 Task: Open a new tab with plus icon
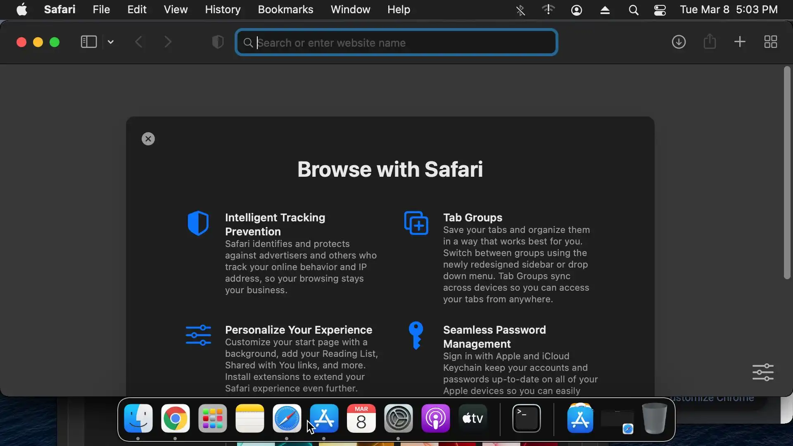(740, 42)
